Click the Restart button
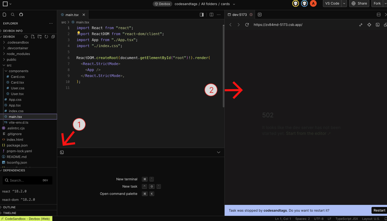 click(x=379, y=210)
